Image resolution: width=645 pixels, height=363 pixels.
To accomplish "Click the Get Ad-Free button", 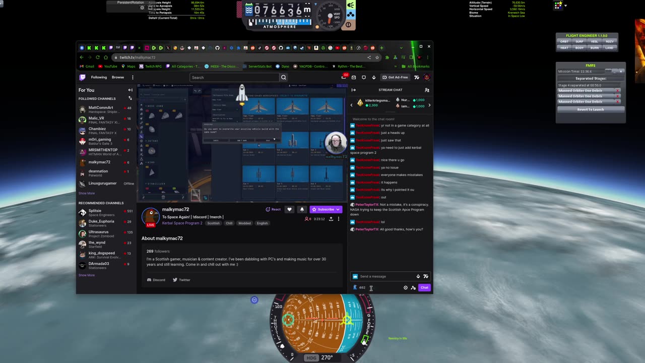I will [396, 77].
